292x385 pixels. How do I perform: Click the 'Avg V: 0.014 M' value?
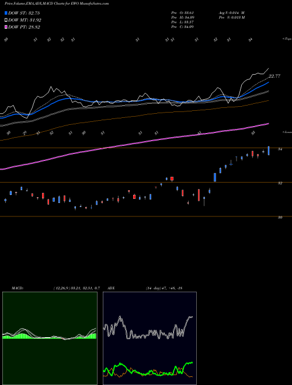pyautogui.click(x=231, y=13)
